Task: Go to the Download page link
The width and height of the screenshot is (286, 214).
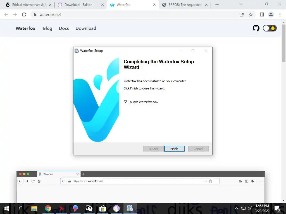Action: tap(86, 28)
